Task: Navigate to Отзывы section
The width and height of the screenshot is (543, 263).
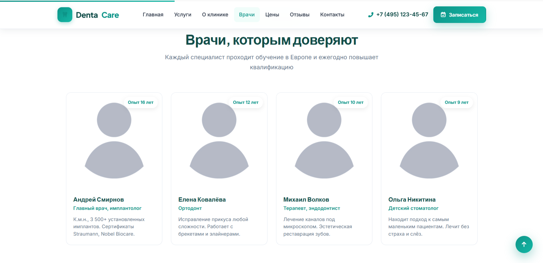Action: click(300, 15)
